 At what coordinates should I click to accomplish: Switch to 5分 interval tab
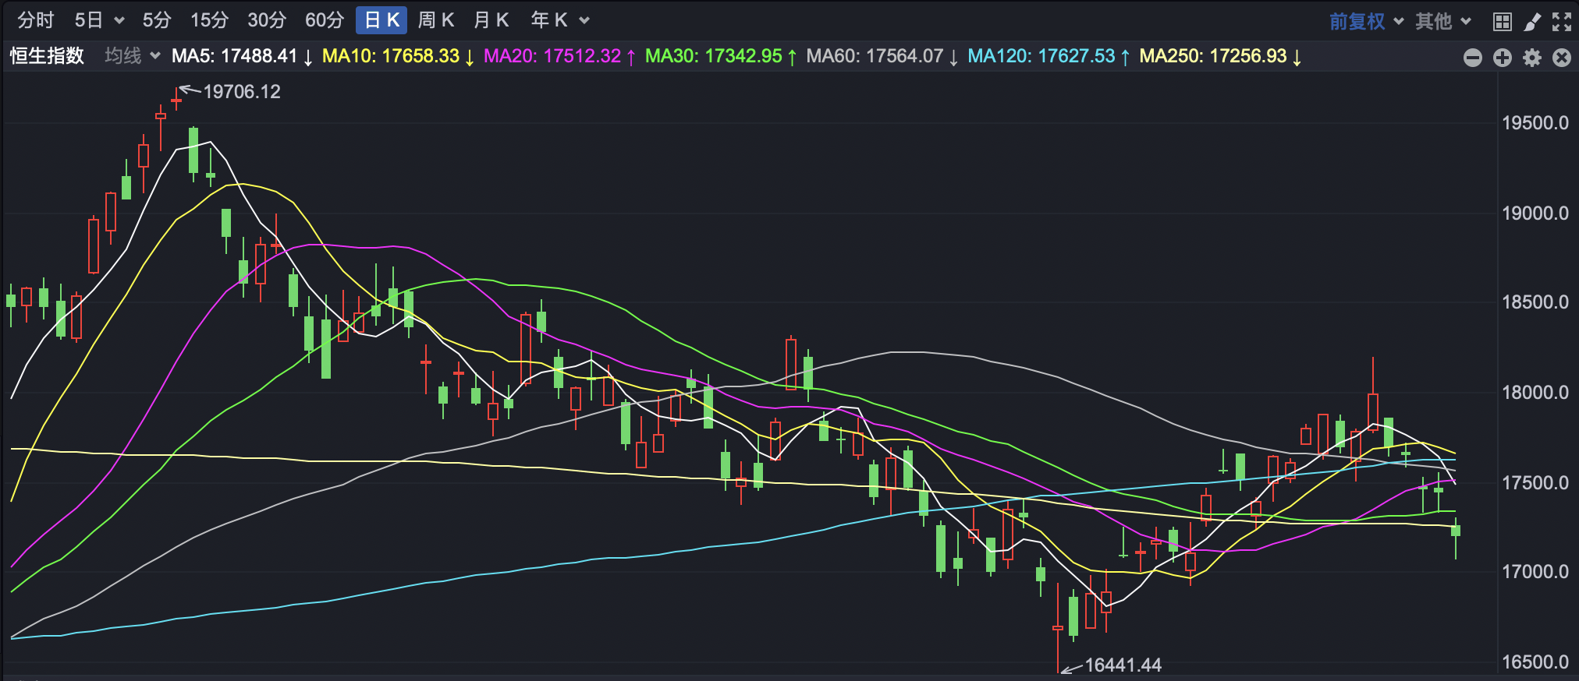pos(157,20)
